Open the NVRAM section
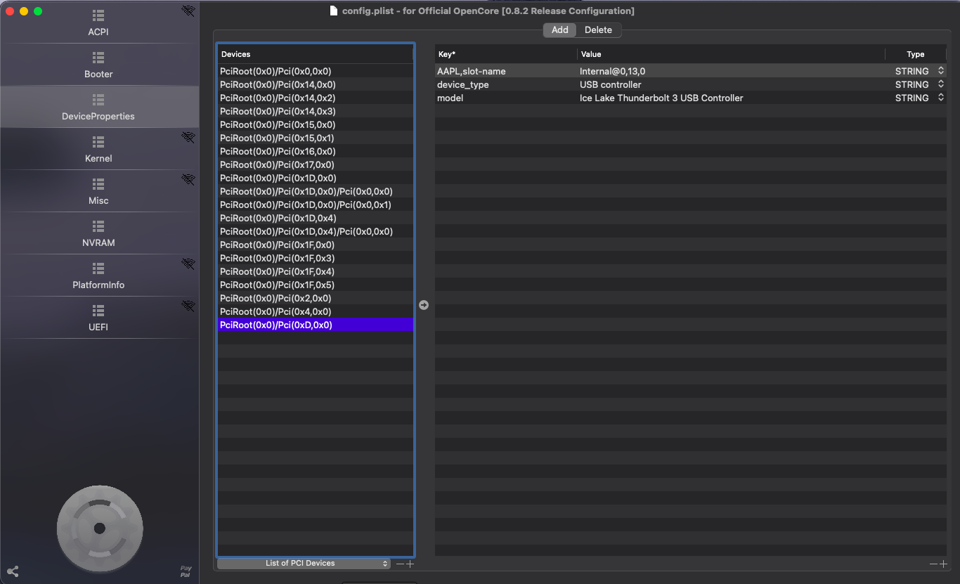Viewport: 960px width, 584px height. coord(98,234)
